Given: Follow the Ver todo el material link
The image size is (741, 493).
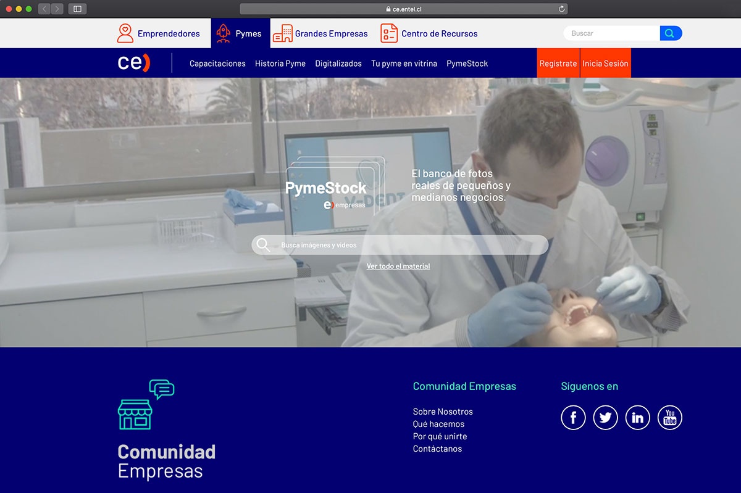Looking at the screenshot, I should [x=398, y=266].
